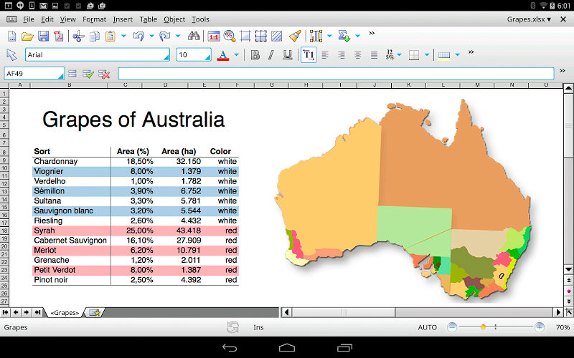Open the Insert menu
574x358 pixels.
[x=123, y=19]
